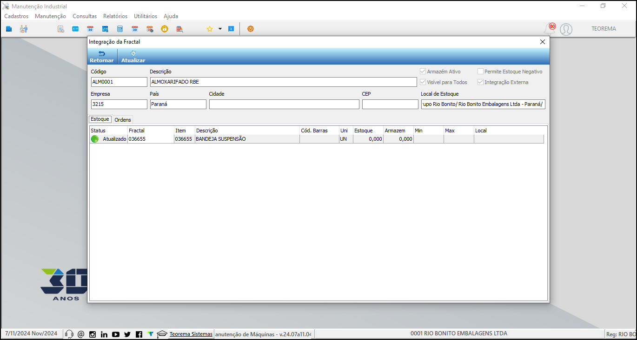This screenshot has width=637, height=340.
Task: Click the Armazem column header
Action: pos(398,131)
